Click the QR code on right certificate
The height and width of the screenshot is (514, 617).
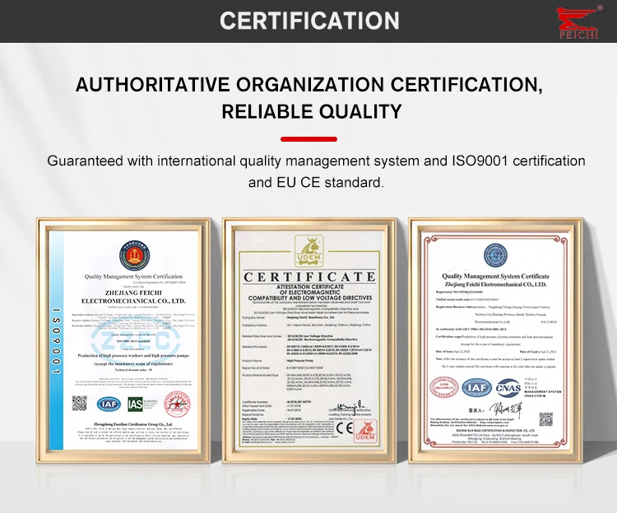pyautogui.click(x=545, y=419)
